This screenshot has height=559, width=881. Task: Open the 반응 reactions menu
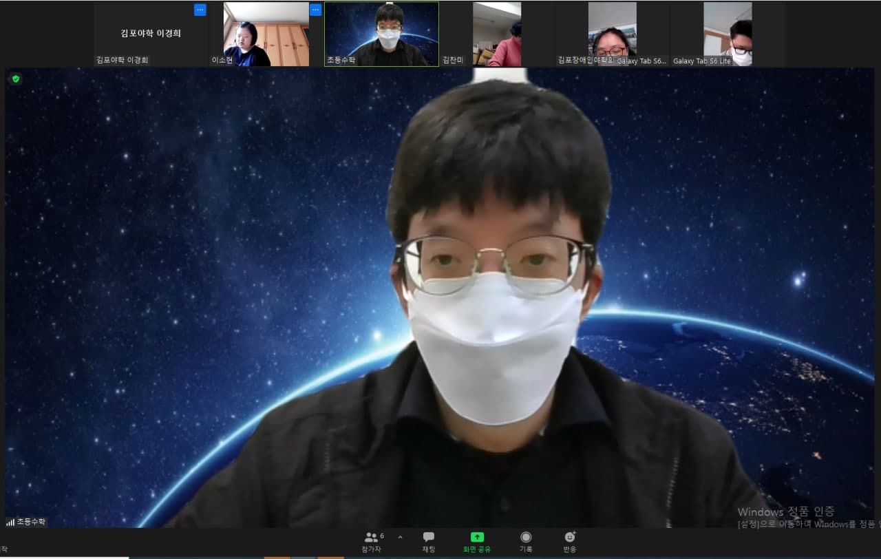pos(570,542)
